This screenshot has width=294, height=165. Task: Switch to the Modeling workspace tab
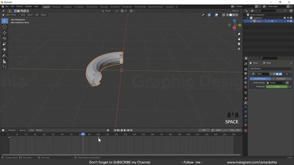(56, 7)
